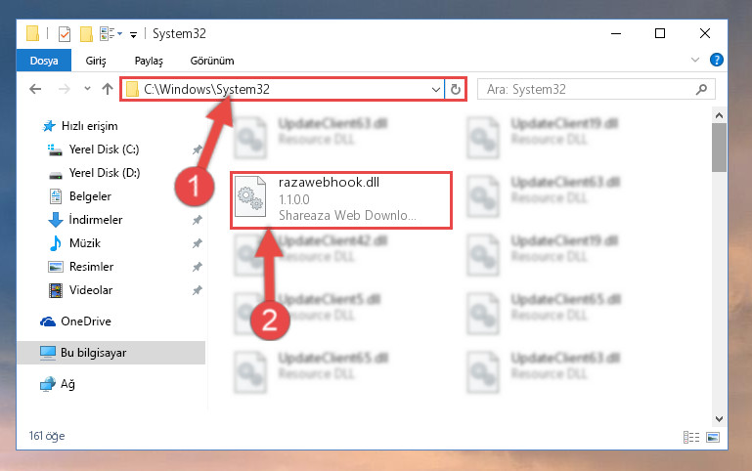Image resolution: width=752 pixels, height=471 pixels.
Task: Expand the ribbon with the chevron
Action: click(694, 60)
